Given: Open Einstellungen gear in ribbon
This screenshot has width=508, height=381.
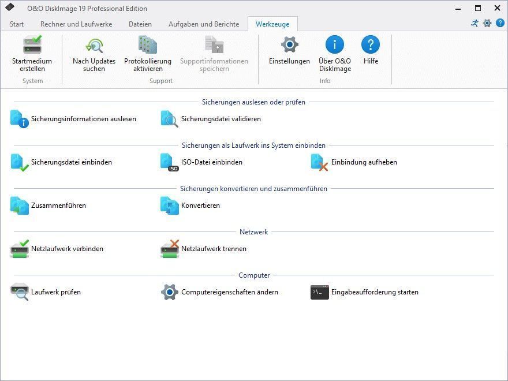Looking at the screenshot, I should pos(289,44).
